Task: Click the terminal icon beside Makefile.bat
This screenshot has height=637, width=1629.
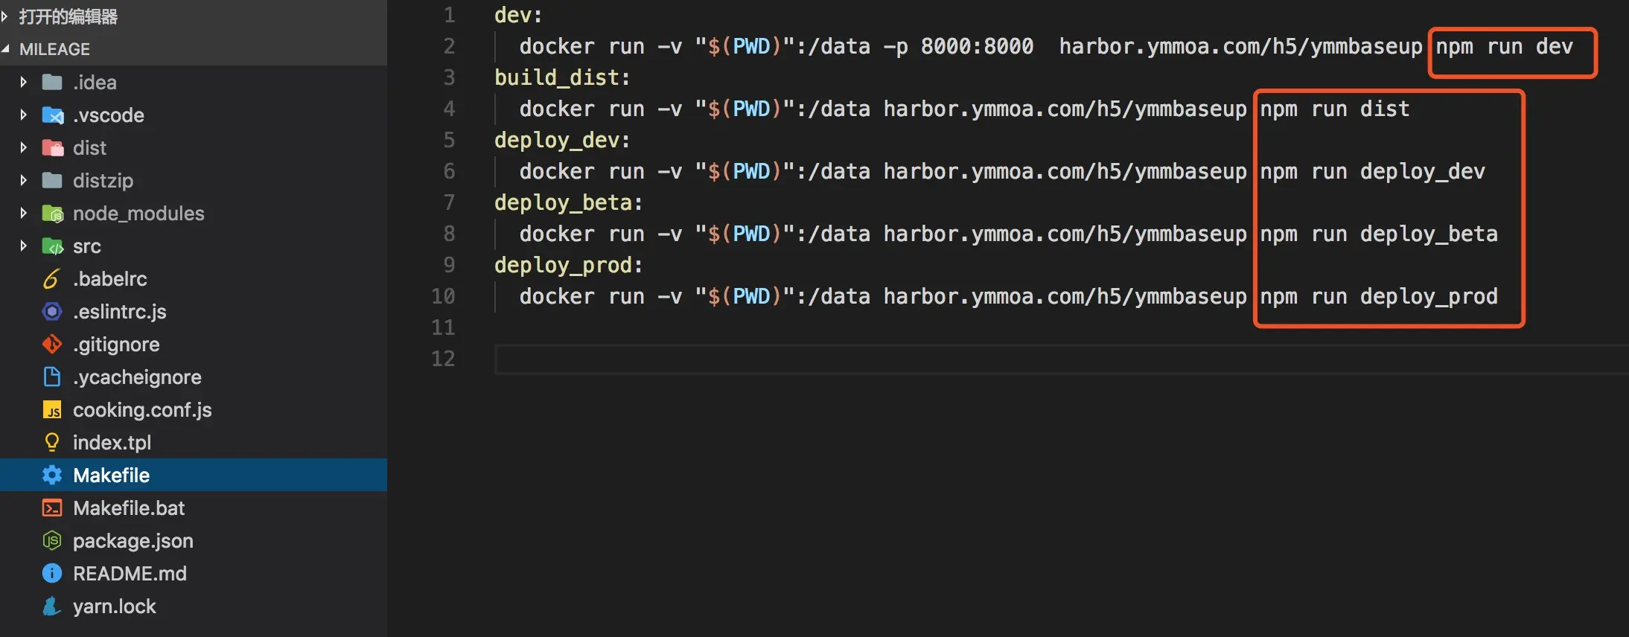Action: click(x=52, y=508)
